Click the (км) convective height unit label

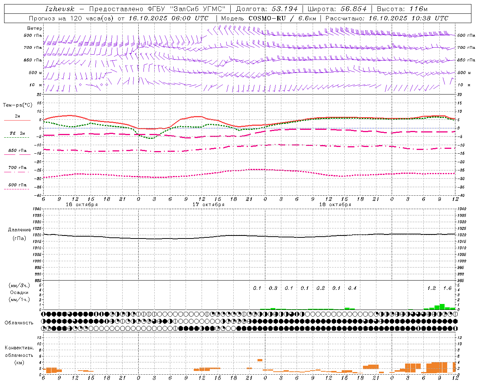(19, 362)
